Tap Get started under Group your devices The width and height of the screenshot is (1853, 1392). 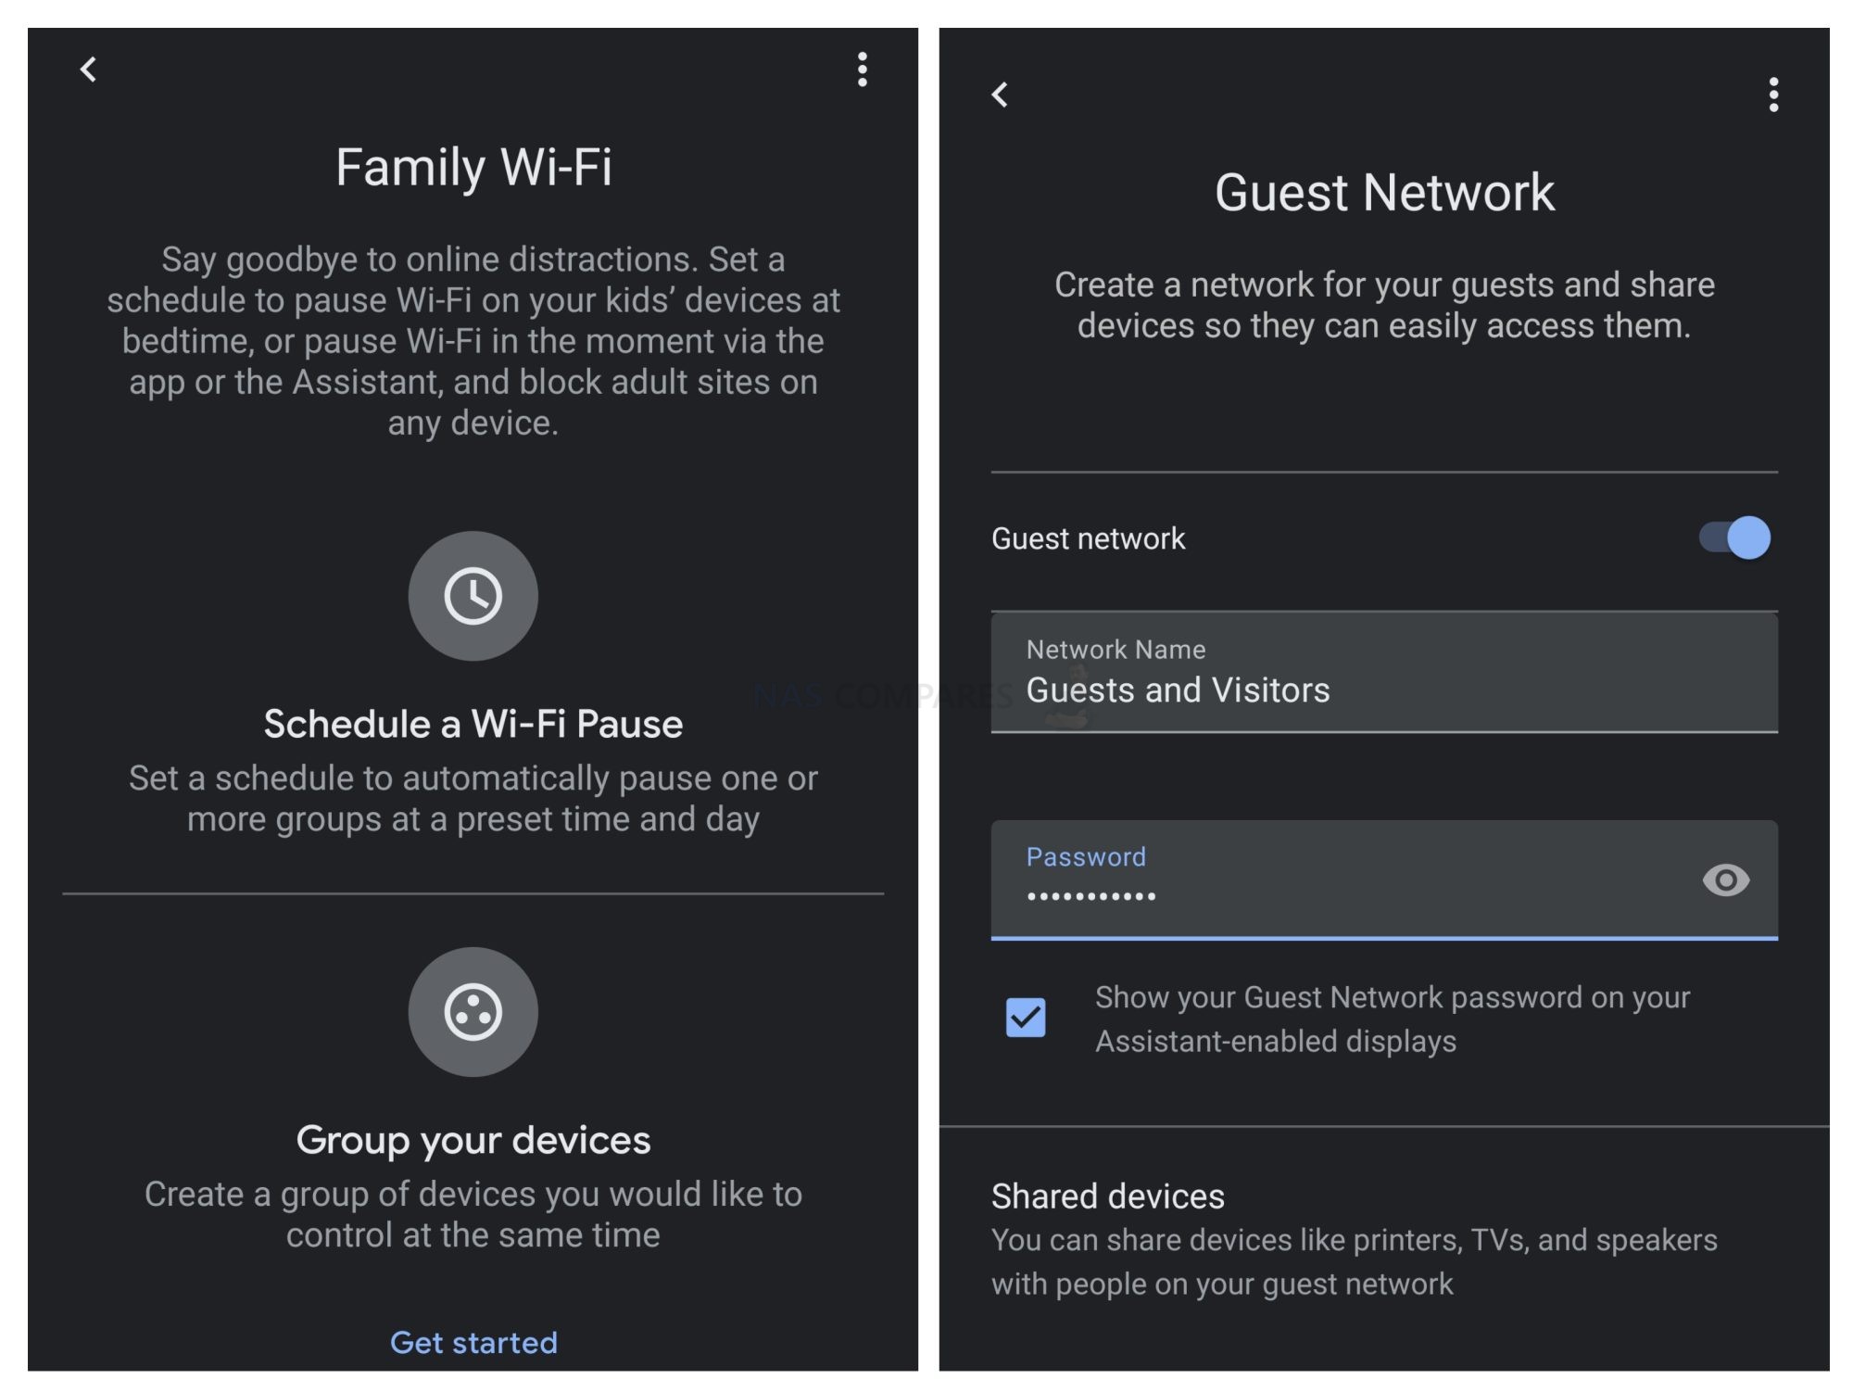[x=473, y=1342]
